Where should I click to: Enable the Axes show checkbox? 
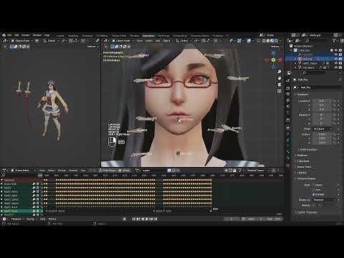313,190
